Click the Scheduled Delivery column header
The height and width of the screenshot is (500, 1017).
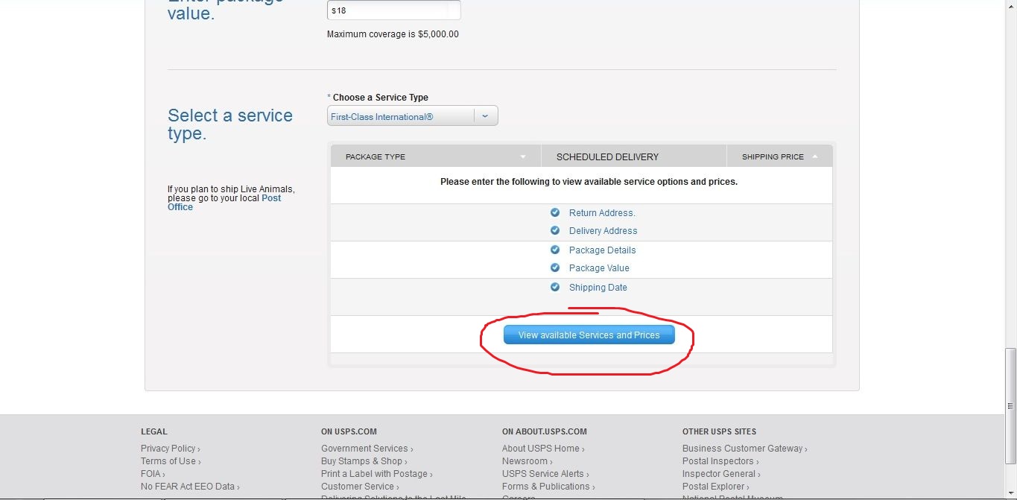[607, 156]
